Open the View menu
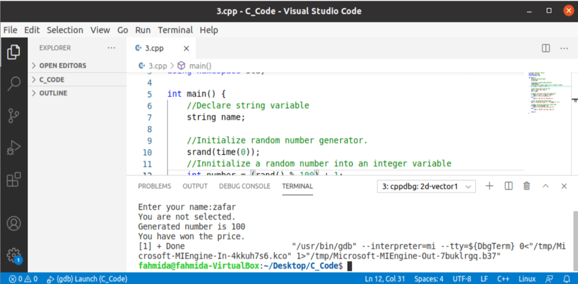This screenshot has width=578, height=284. coord(100,30)
